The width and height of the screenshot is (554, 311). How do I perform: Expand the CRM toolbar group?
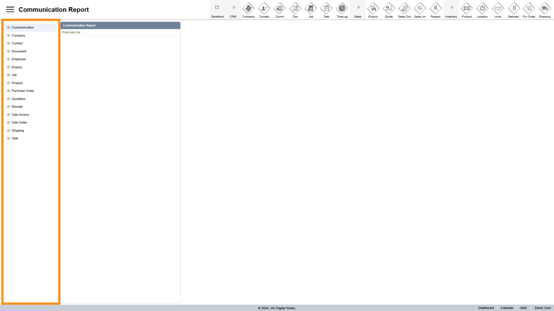coord(233,10)
